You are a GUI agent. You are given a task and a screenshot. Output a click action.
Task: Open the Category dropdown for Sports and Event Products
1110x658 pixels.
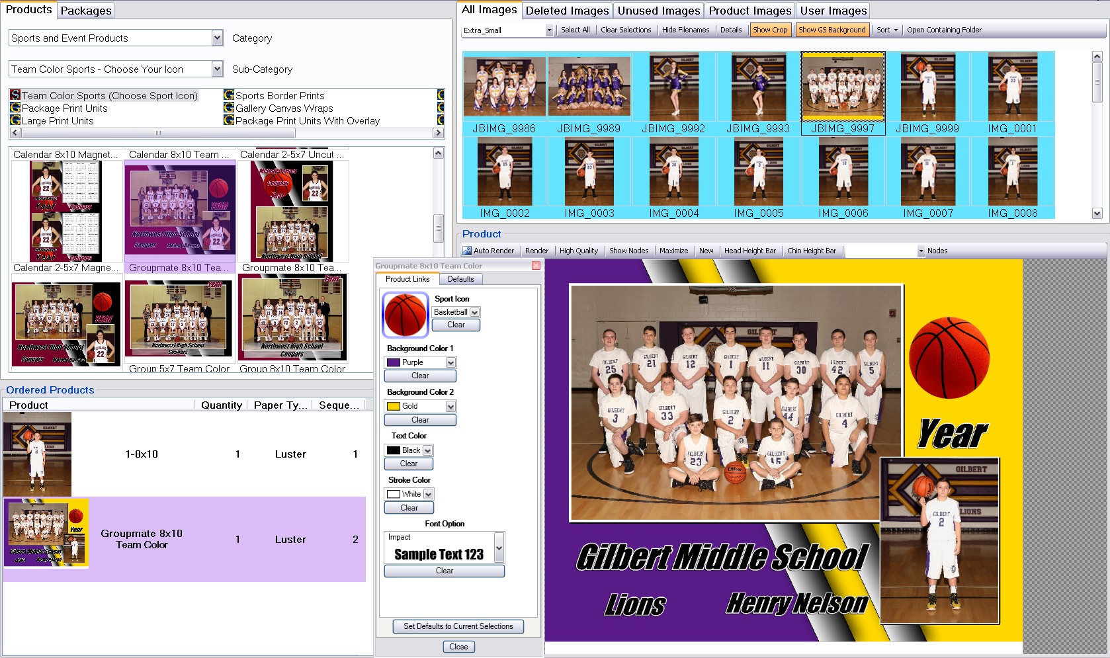217,38
